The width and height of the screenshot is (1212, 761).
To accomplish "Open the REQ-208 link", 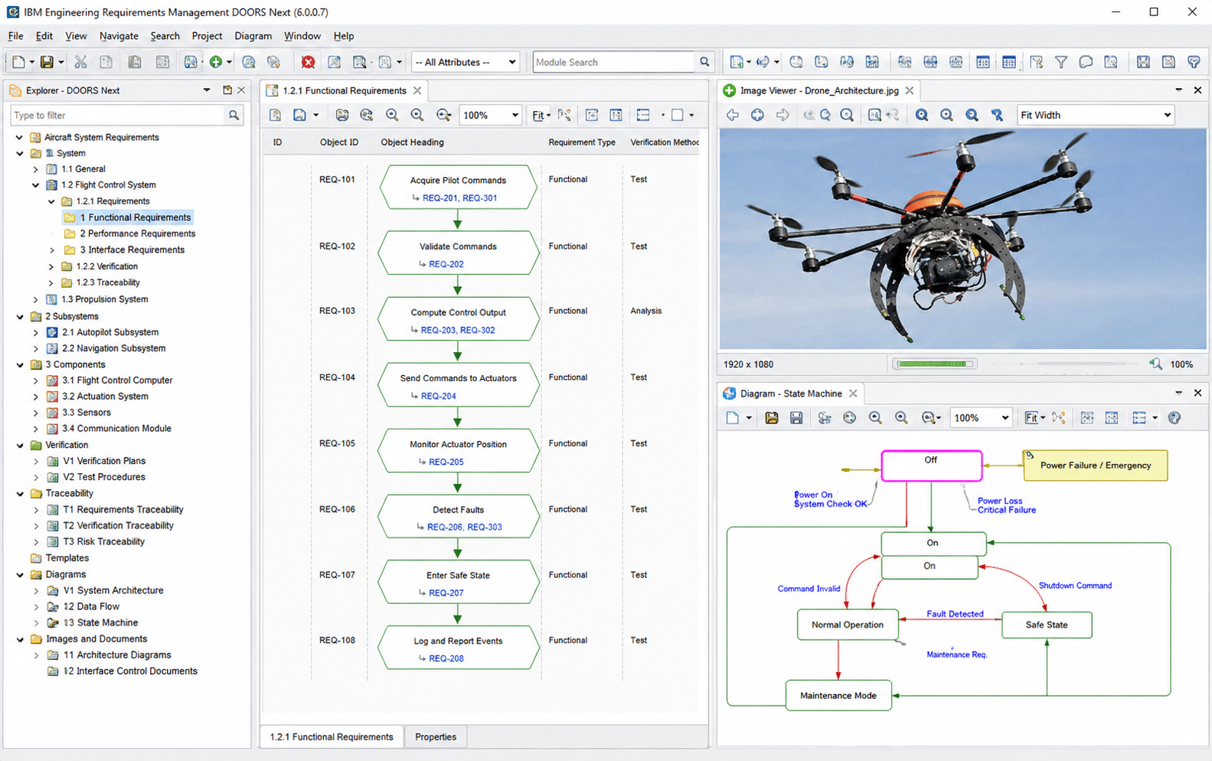I will (446, 658).
